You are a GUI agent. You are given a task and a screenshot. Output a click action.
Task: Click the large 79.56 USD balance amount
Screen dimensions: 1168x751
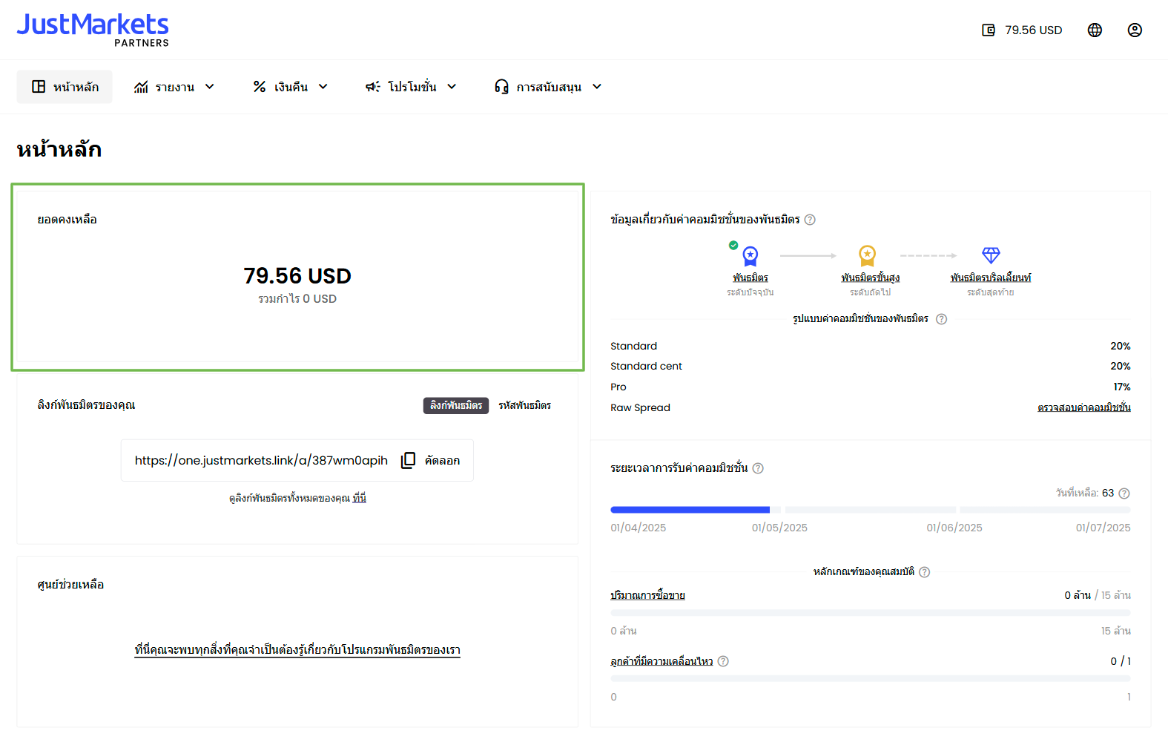coord(297,276)
